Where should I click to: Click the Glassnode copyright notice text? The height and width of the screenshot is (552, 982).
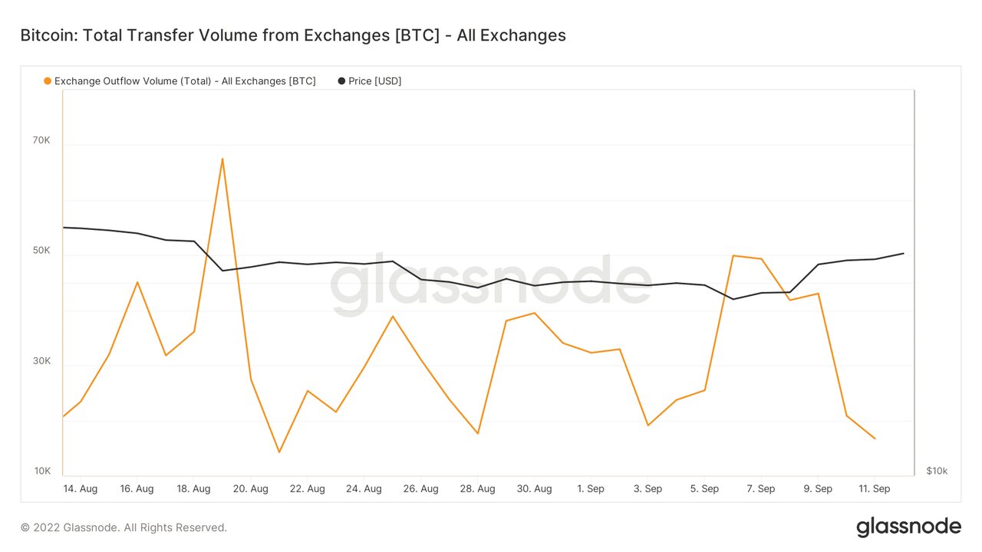point(124,527)
